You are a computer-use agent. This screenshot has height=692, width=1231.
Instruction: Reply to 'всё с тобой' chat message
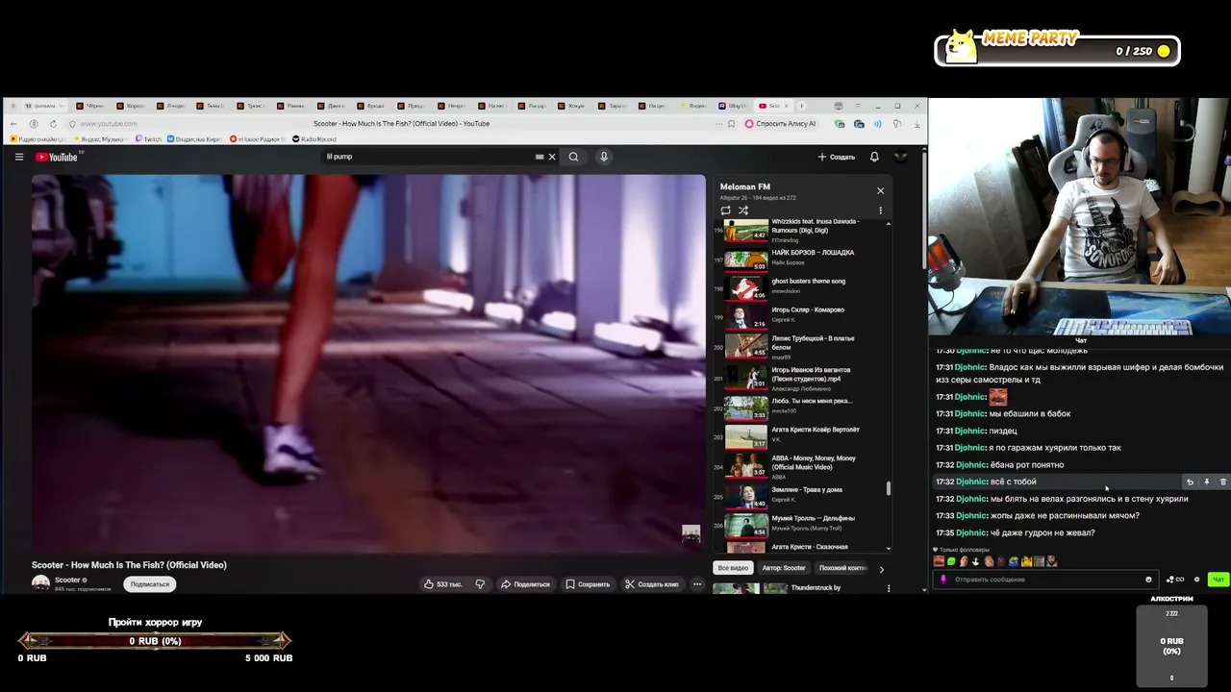point(1190,482)
